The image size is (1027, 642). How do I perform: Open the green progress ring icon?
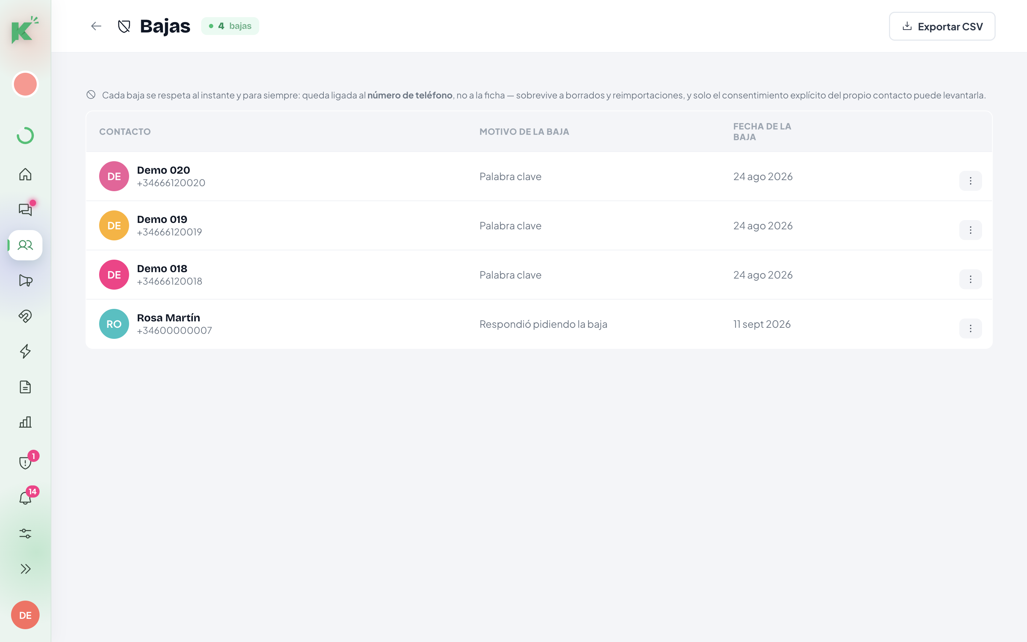click(x=25, y=136)
